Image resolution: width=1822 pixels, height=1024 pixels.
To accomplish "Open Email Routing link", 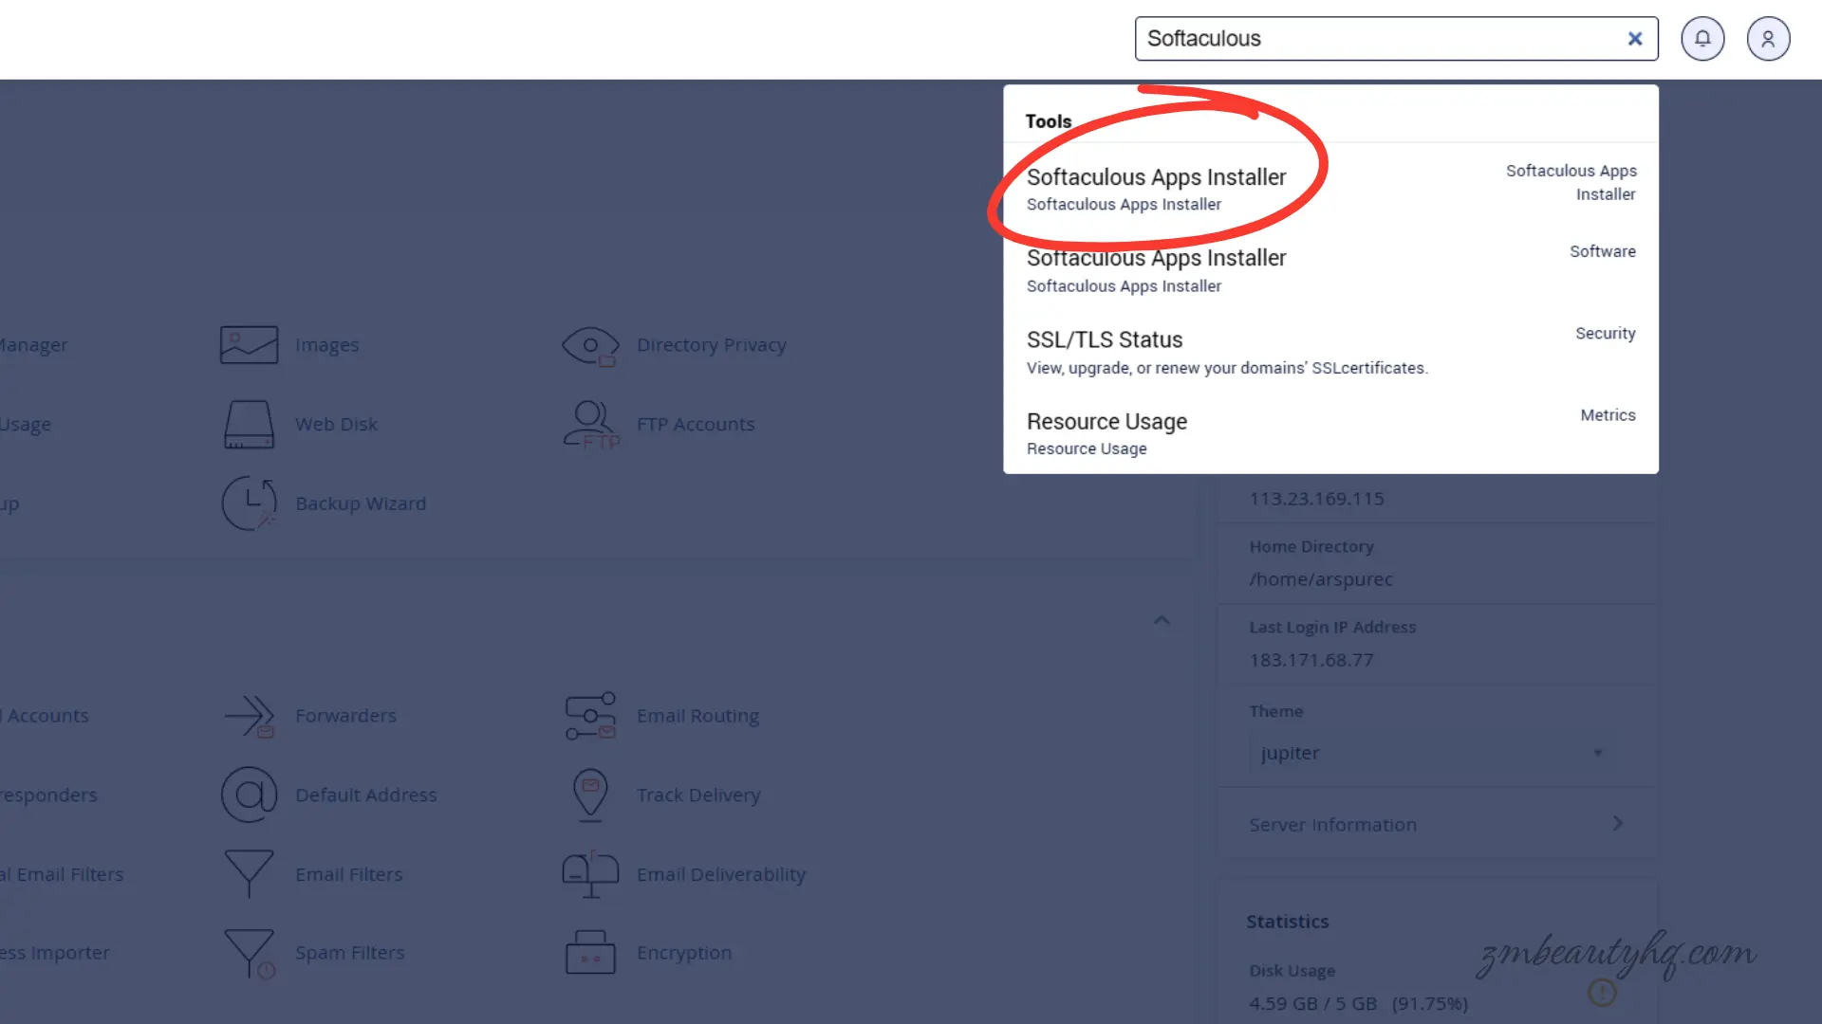I will coord(697,716).
